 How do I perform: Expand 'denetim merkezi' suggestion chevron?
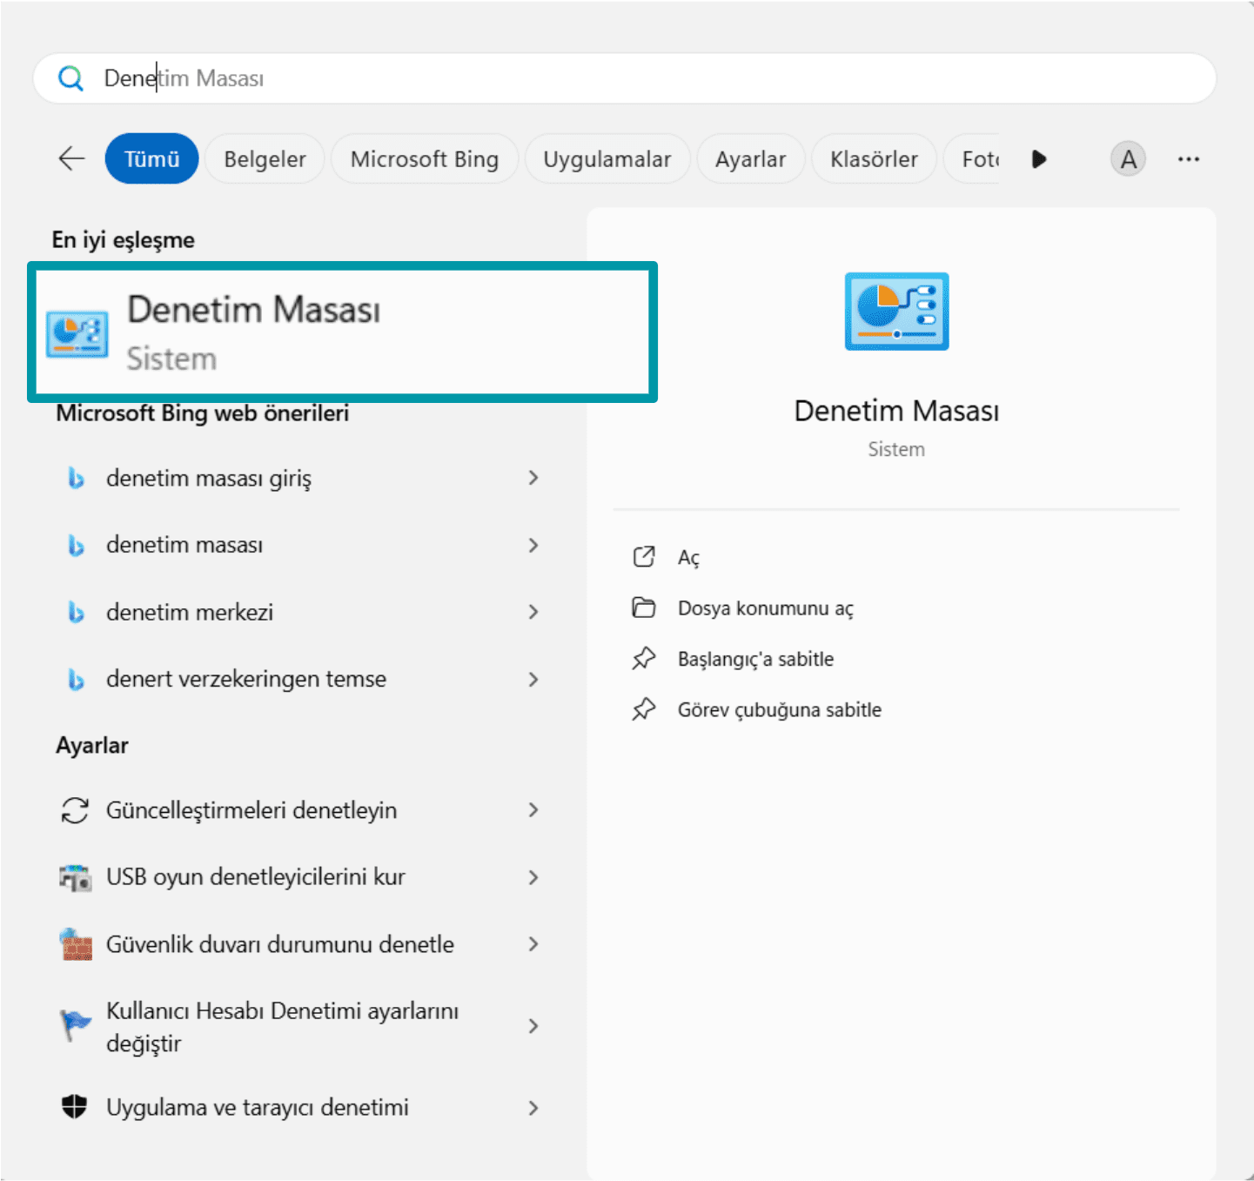tap(533, 612)
